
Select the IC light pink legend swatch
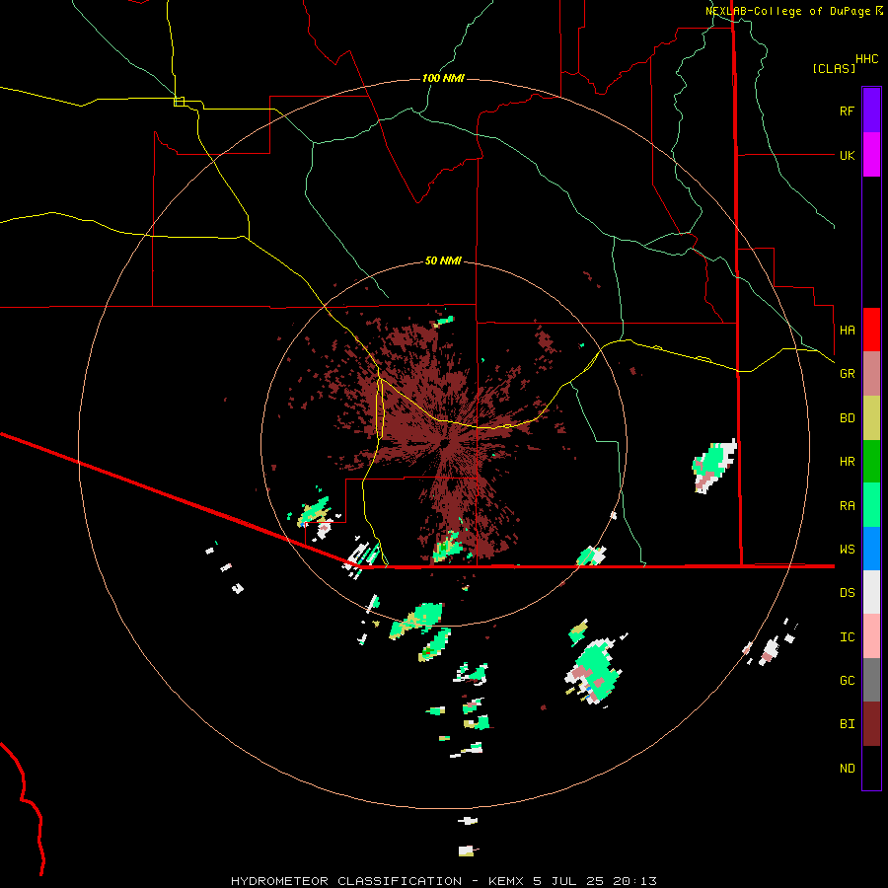tap(871, 636)
